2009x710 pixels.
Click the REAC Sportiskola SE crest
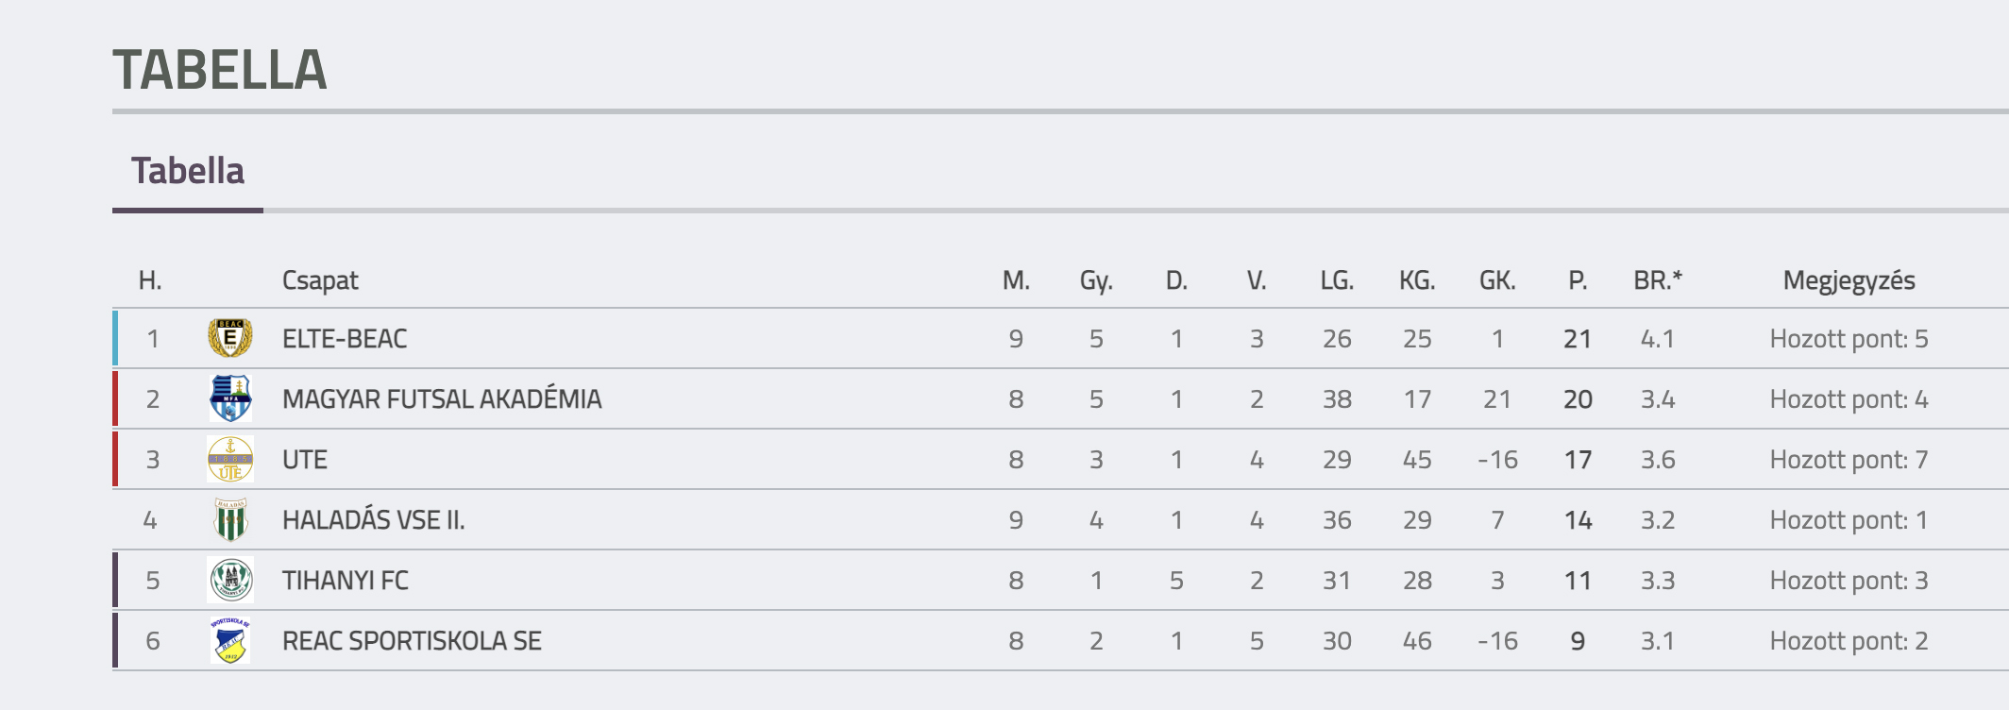(230, 640)
